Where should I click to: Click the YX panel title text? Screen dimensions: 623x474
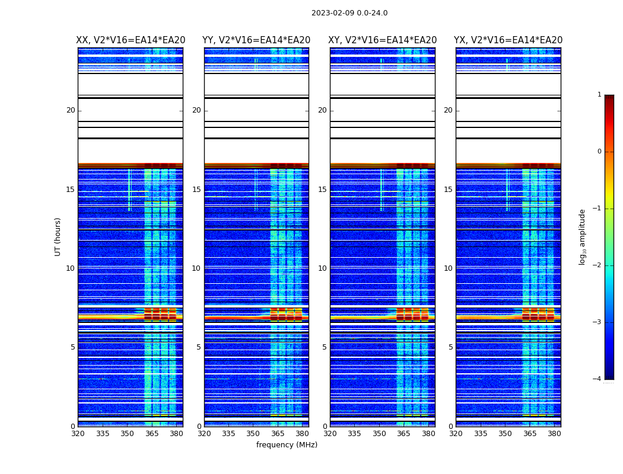coord(508,40)
